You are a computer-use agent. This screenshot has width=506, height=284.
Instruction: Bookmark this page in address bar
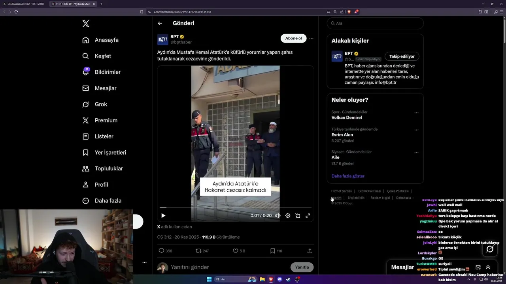click(x=142, y=12)
